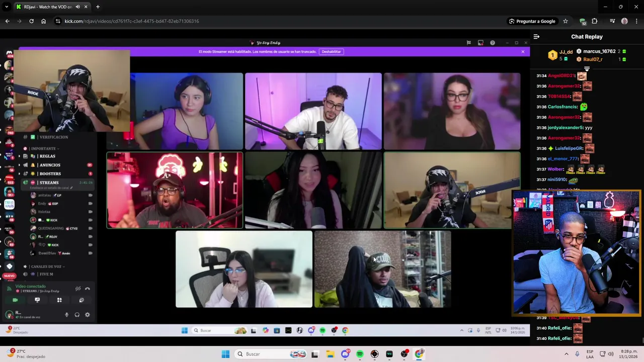Toggle noise suppression icon in voice panel
The height and width of the screenshot is (362, 644).
click(x=78, y=289)
